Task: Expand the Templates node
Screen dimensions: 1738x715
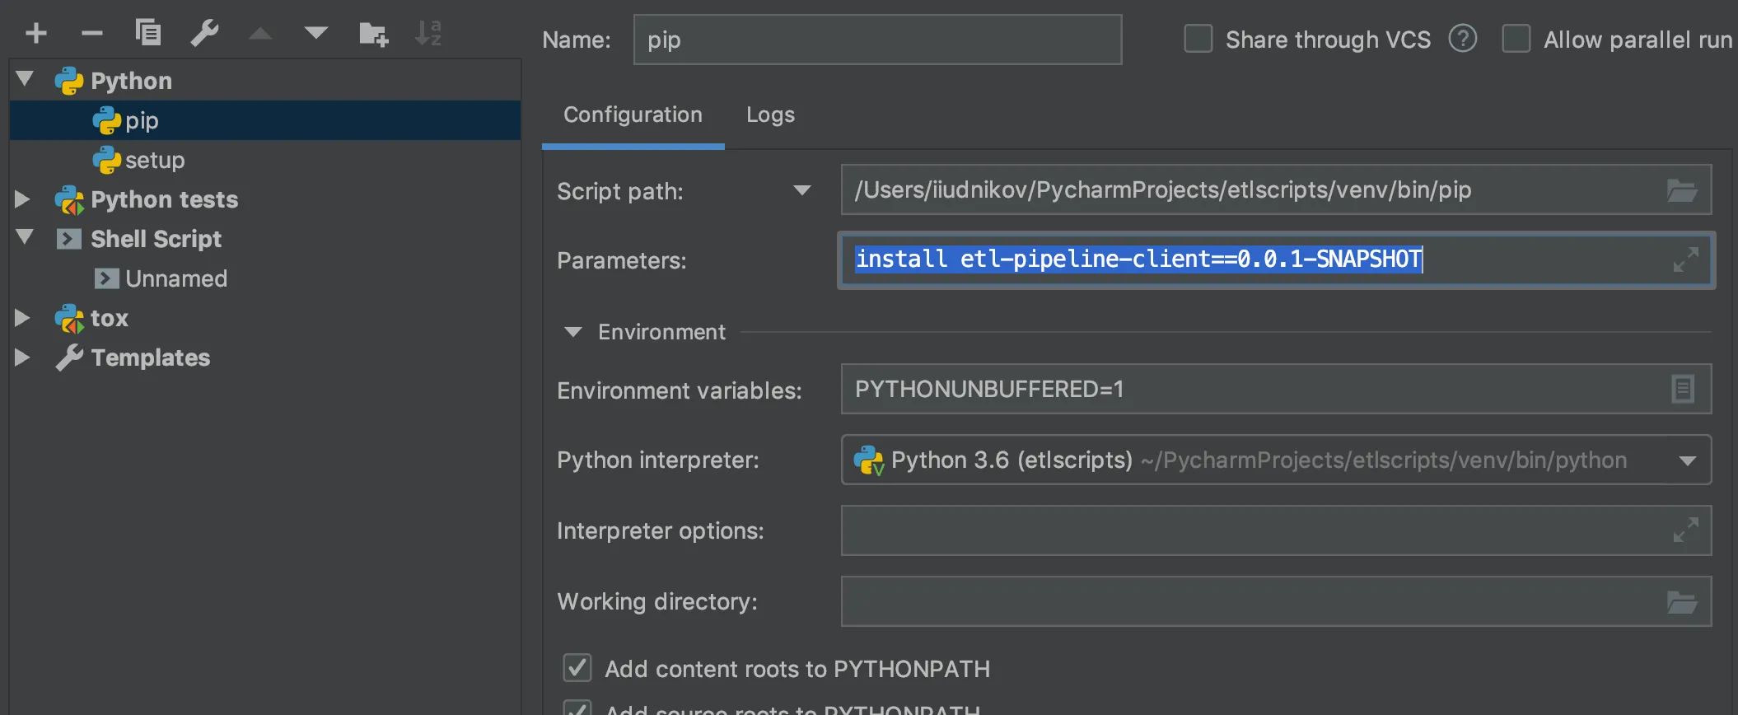Action: [23, 357]
